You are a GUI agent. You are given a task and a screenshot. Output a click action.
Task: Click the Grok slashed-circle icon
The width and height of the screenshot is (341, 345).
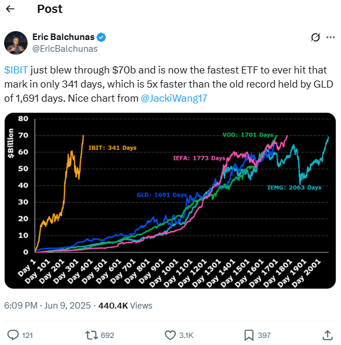tap(315, 38)
